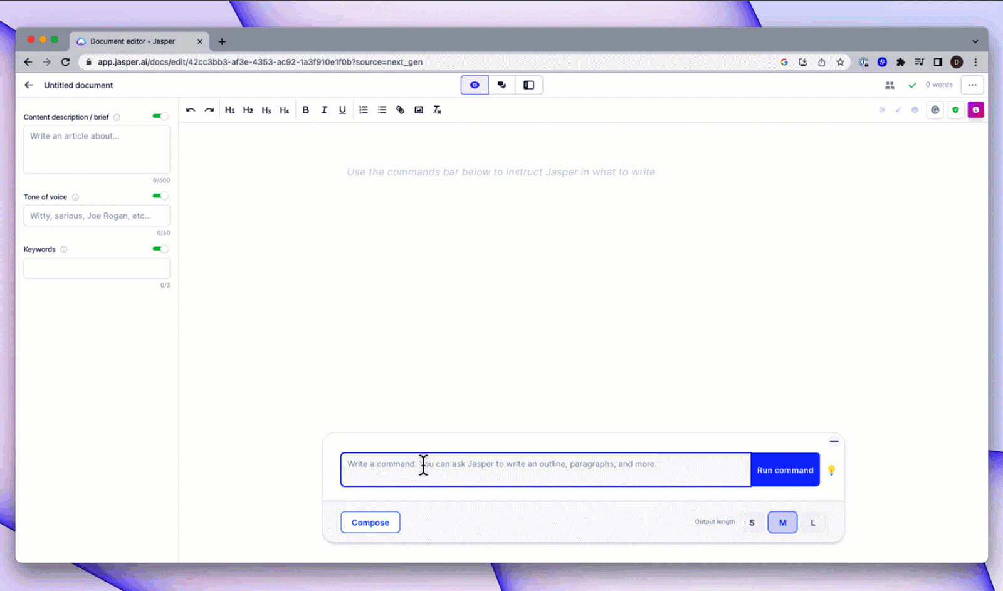Clear text formatting with Tx icon
Viewport: 1003px width, 591px height.
click(x=437, y=110)
